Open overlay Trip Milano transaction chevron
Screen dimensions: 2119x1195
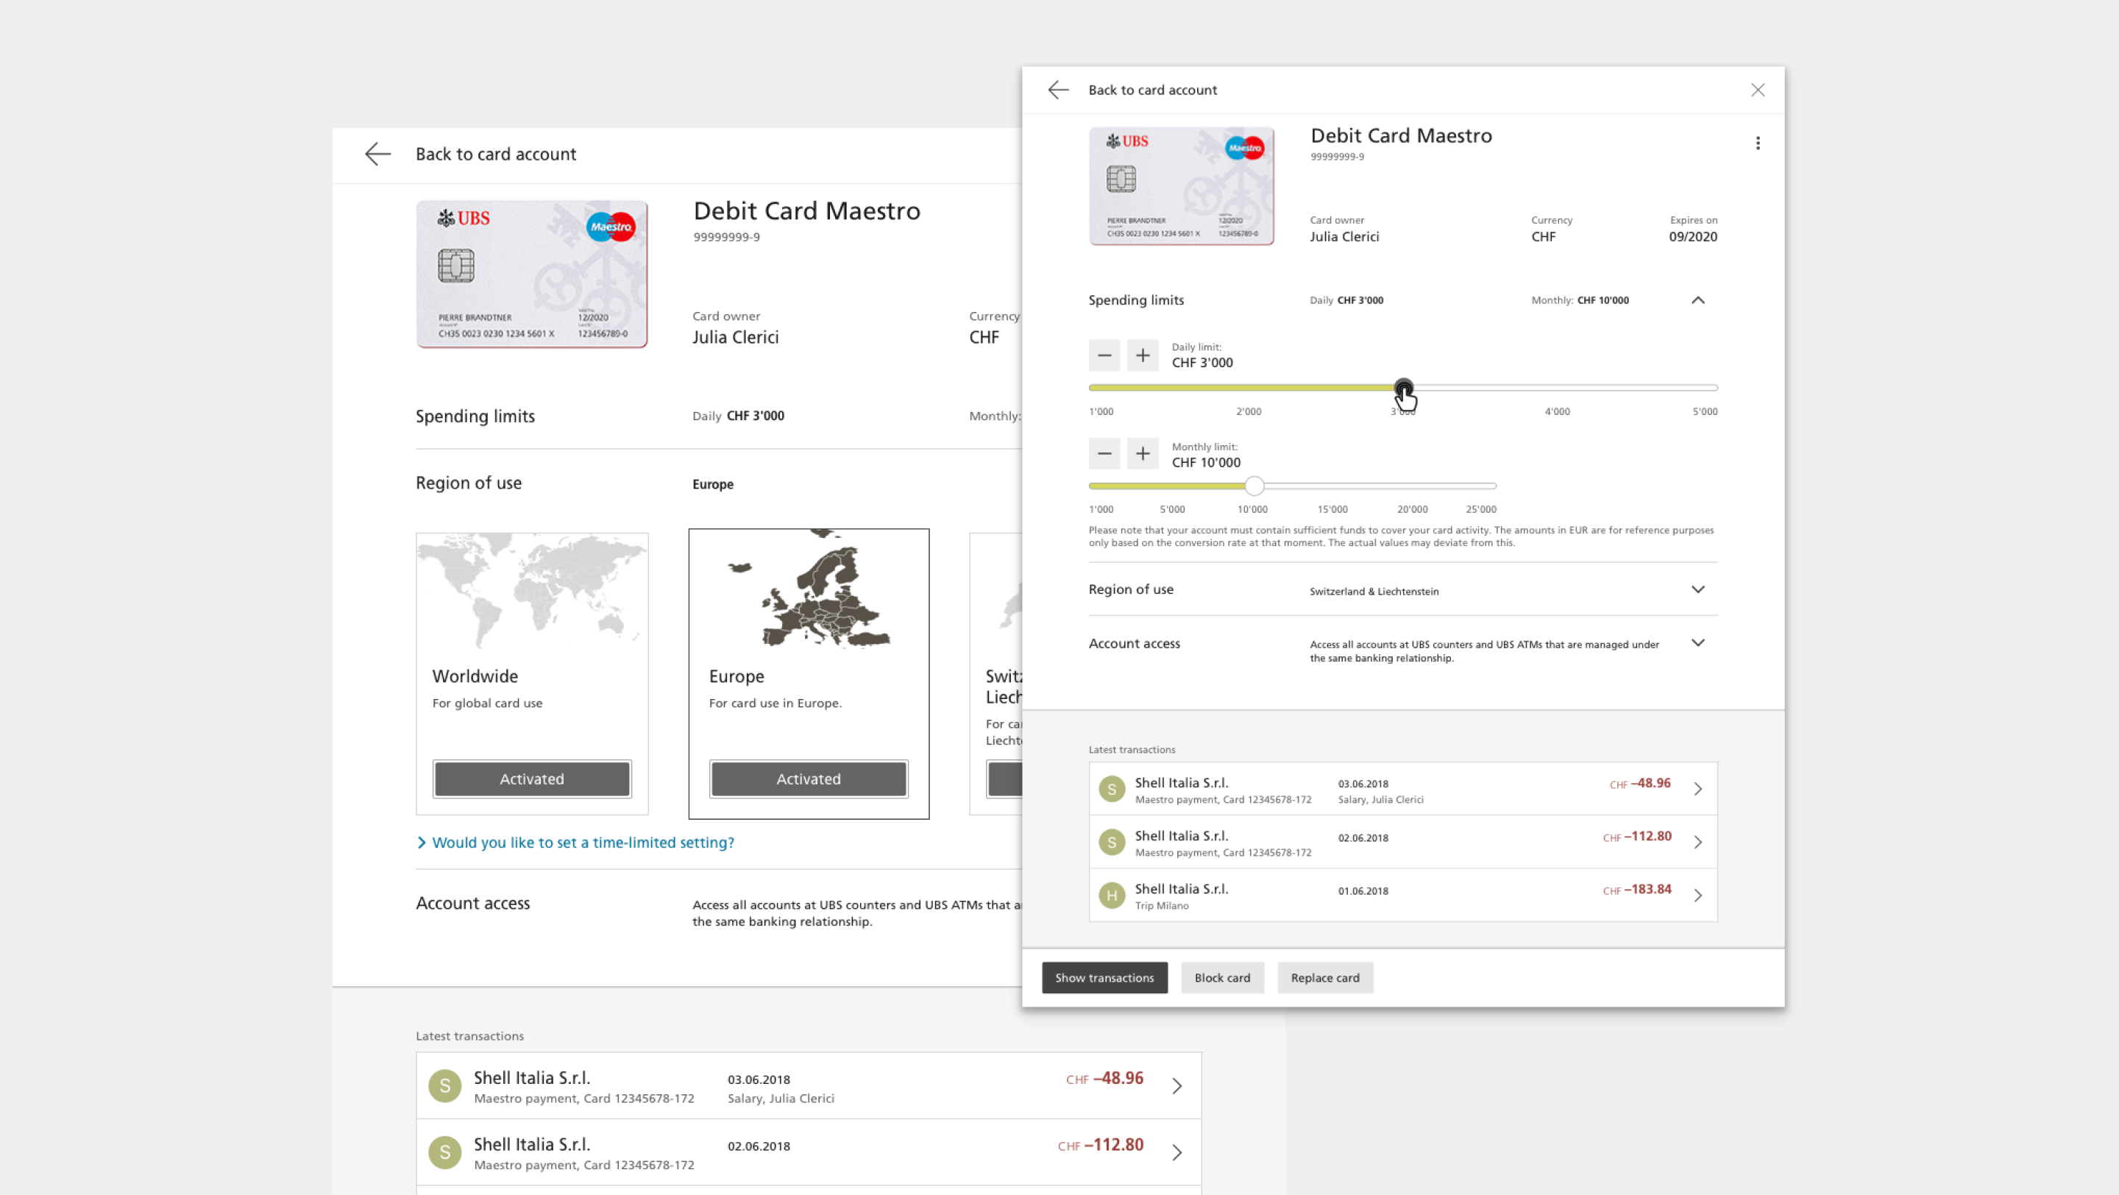coord(1697,896)
